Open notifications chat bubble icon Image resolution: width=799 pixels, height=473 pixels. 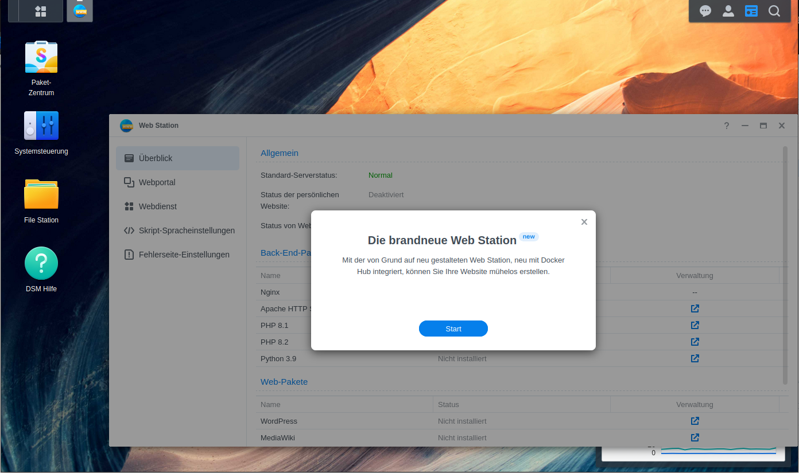705,11
